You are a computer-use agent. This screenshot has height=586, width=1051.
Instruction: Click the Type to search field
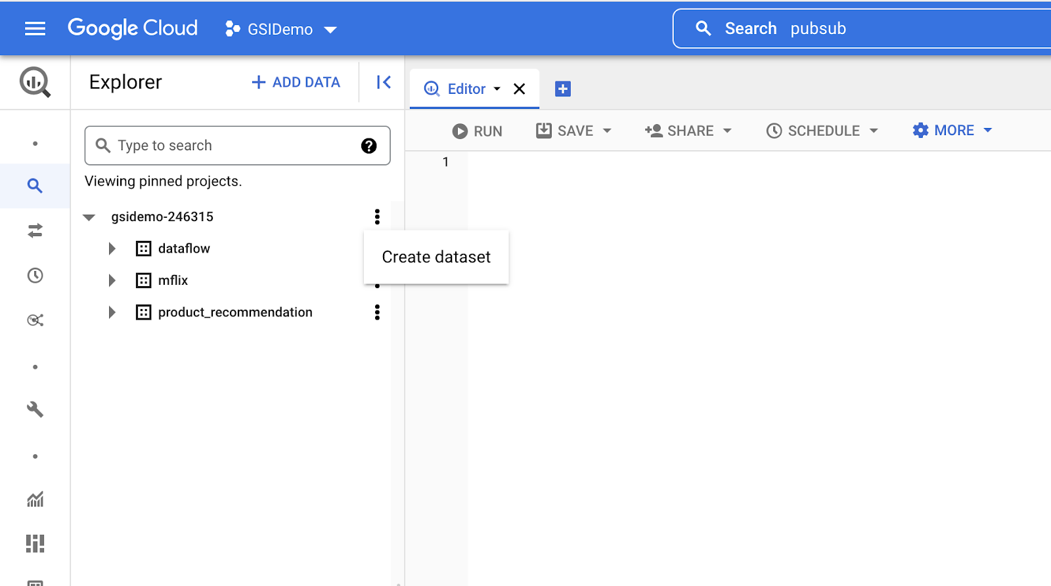pyautogui.click(x=237, y=145)
